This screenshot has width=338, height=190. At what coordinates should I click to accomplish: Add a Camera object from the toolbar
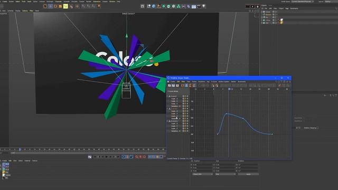point(199,6)
